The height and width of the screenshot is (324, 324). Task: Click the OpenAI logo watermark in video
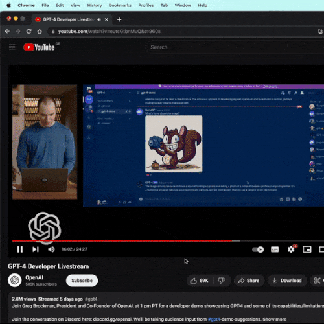tap(45, 227)
